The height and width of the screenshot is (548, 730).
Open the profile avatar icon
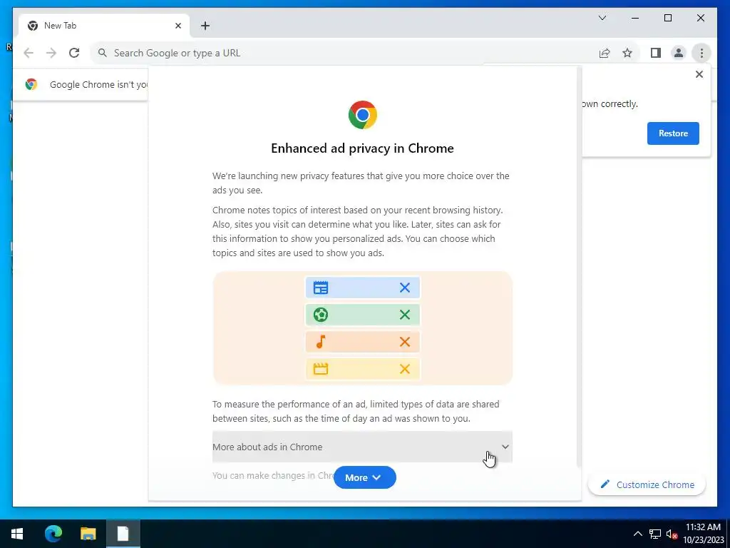click(679, 53)
